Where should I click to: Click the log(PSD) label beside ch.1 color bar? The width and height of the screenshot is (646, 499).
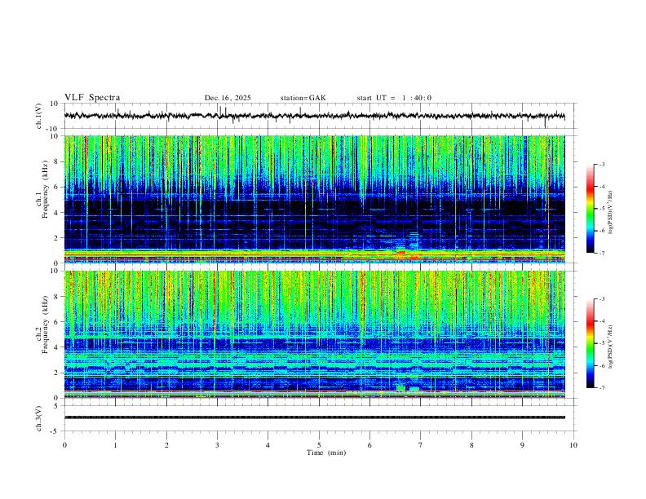[x=611, y=213]
